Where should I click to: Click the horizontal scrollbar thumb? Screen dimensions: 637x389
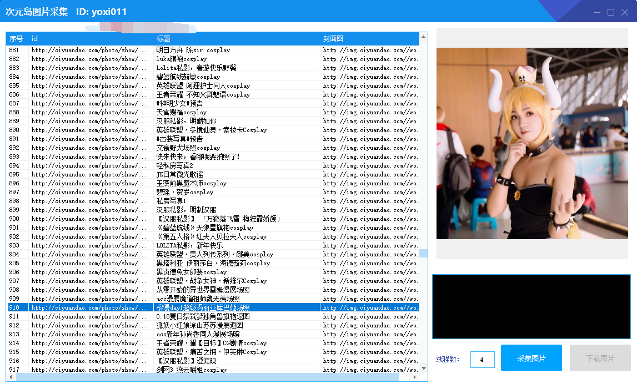click(207, 377)
